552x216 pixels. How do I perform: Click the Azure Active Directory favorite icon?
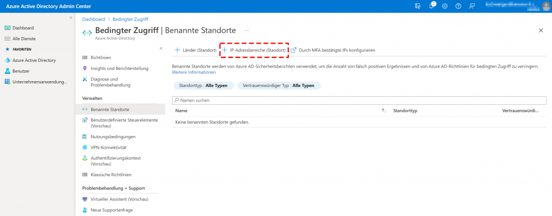coord(8,60)
